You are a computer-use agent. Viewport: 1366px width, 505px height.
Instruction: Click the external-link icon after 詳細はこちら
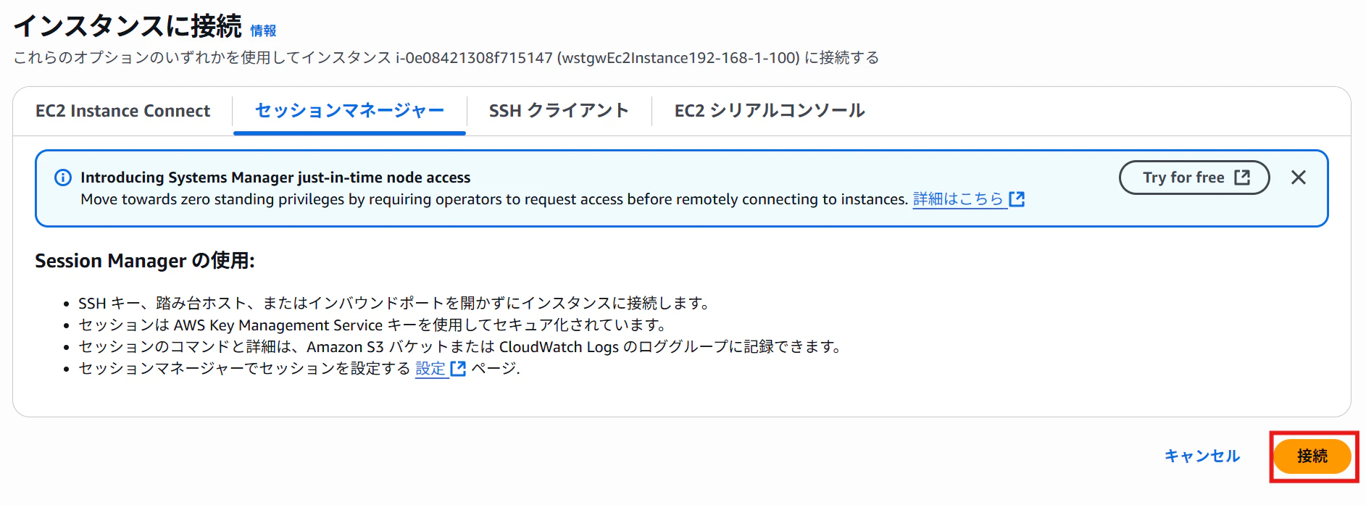(1017, 199)
